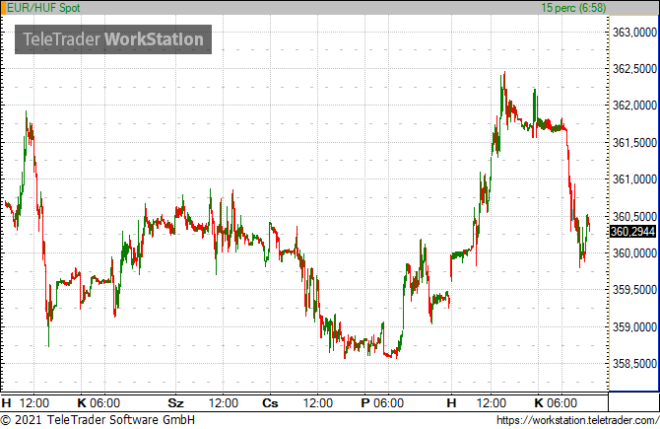Click the 361,5000 price axis label
The image size is (660, 429).
tap(634, 142)
